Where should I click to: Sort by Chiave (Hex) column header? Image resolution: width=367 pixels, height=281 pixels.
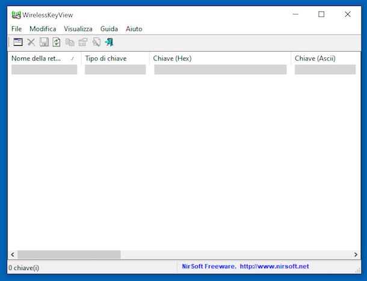[220, 58]
